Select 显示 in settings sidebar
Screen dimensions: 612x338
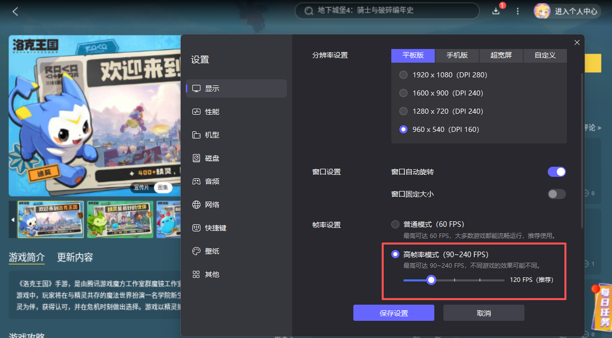[236, 88]
